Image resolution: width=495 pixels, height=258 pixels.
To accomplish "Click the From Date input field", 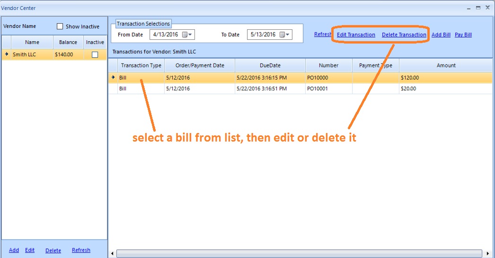I will coord(166,35).
